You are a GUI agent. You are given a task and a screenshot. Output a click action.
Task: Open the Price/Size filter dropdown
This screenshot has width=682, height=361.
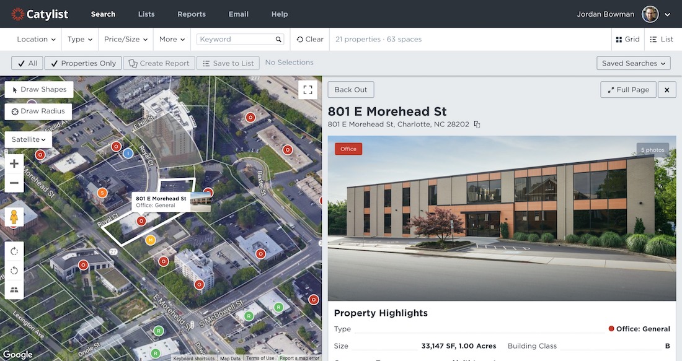(126, 40)
